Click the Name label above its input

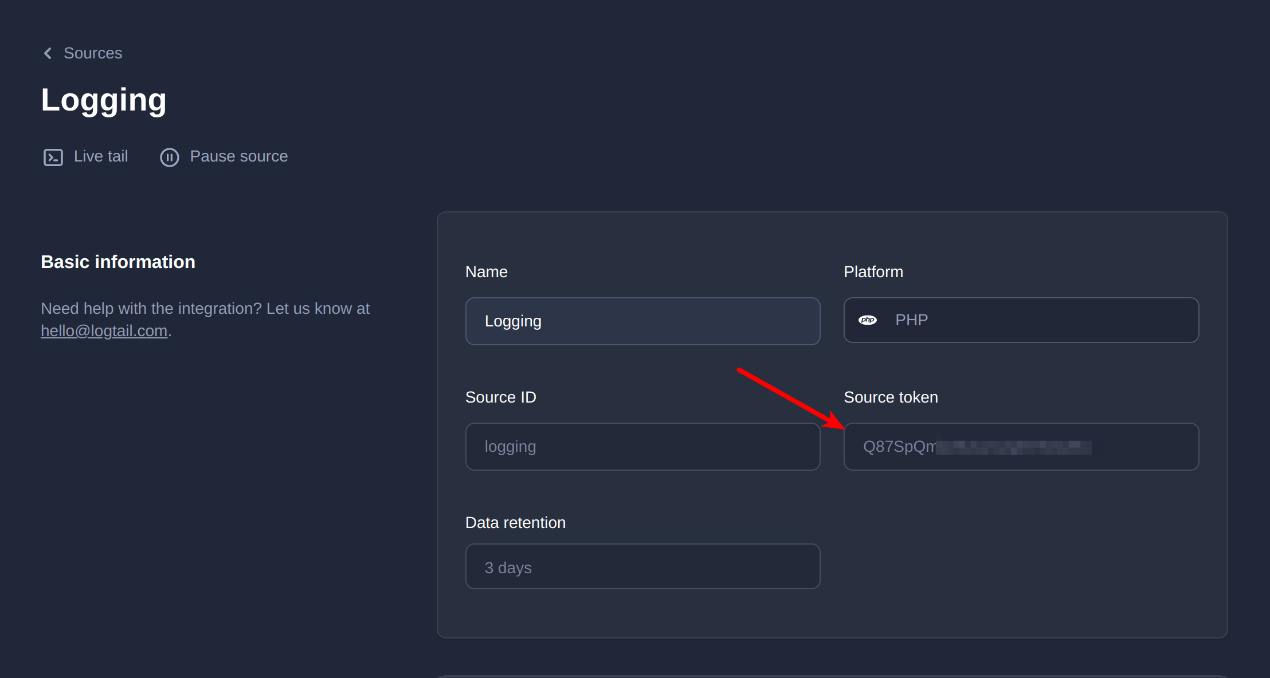coord(486,271)
